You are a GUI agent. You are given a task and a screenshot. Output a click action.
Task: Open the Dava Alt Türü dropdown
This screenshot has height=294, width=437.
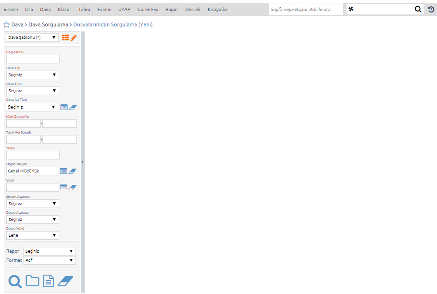(32, 107)
